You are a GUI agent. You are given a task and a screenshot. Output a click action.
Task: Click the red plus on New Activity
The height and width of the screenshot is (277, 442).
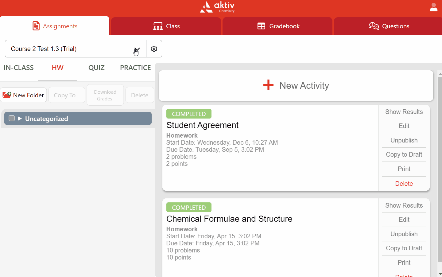[268, 85]
